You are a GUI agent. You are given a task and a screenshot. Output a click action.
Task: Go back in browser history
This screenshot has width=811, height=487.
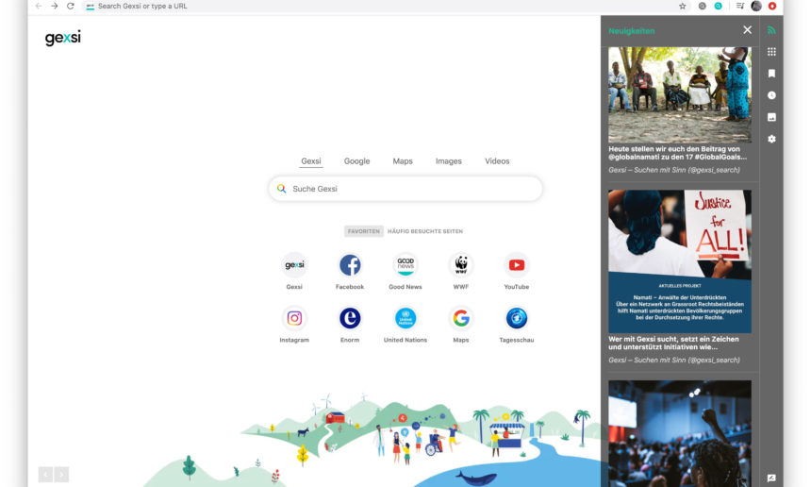pos(39,7)
